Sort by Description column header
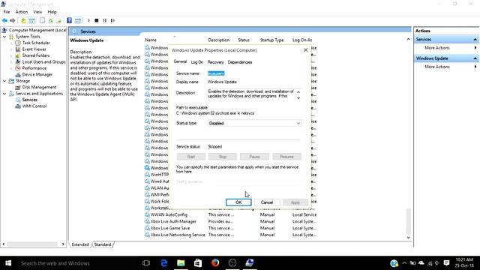This screenshot has height=270, width=480. click(x=218, y=40)
